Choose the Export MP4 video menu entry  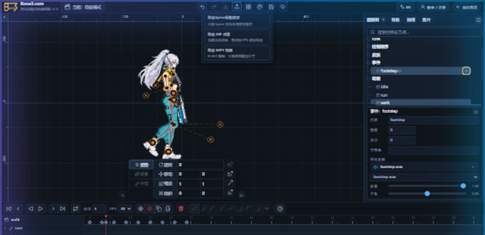click(x=237, y=53)
